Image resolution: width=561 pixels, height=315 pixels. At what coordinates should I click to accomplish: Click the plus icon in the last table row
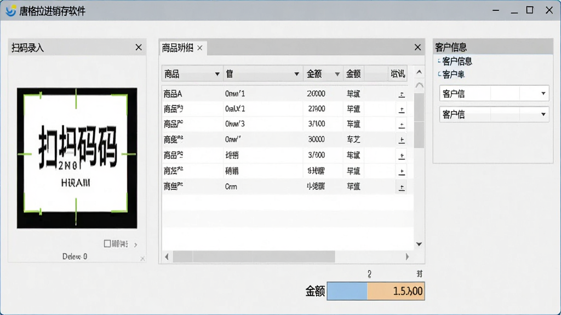[402, 187]
